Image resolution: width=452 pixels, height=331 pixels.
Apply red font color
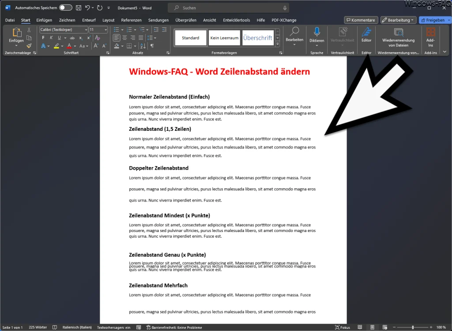click(x=69, y=46)
